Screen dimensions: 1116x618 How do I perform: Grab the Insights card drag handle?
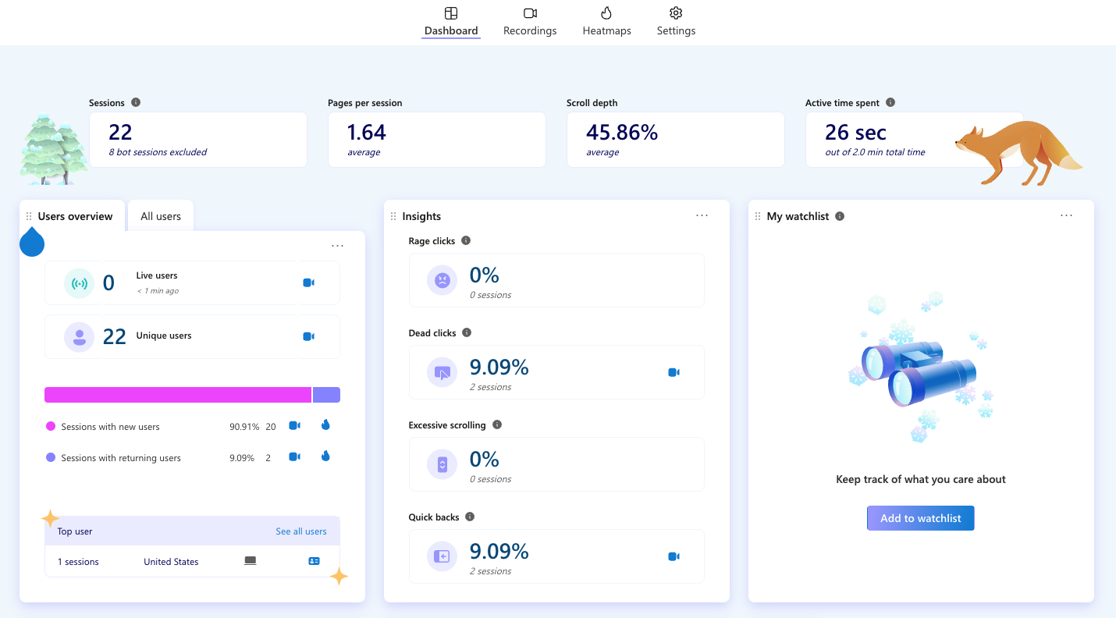coord(393,216)
